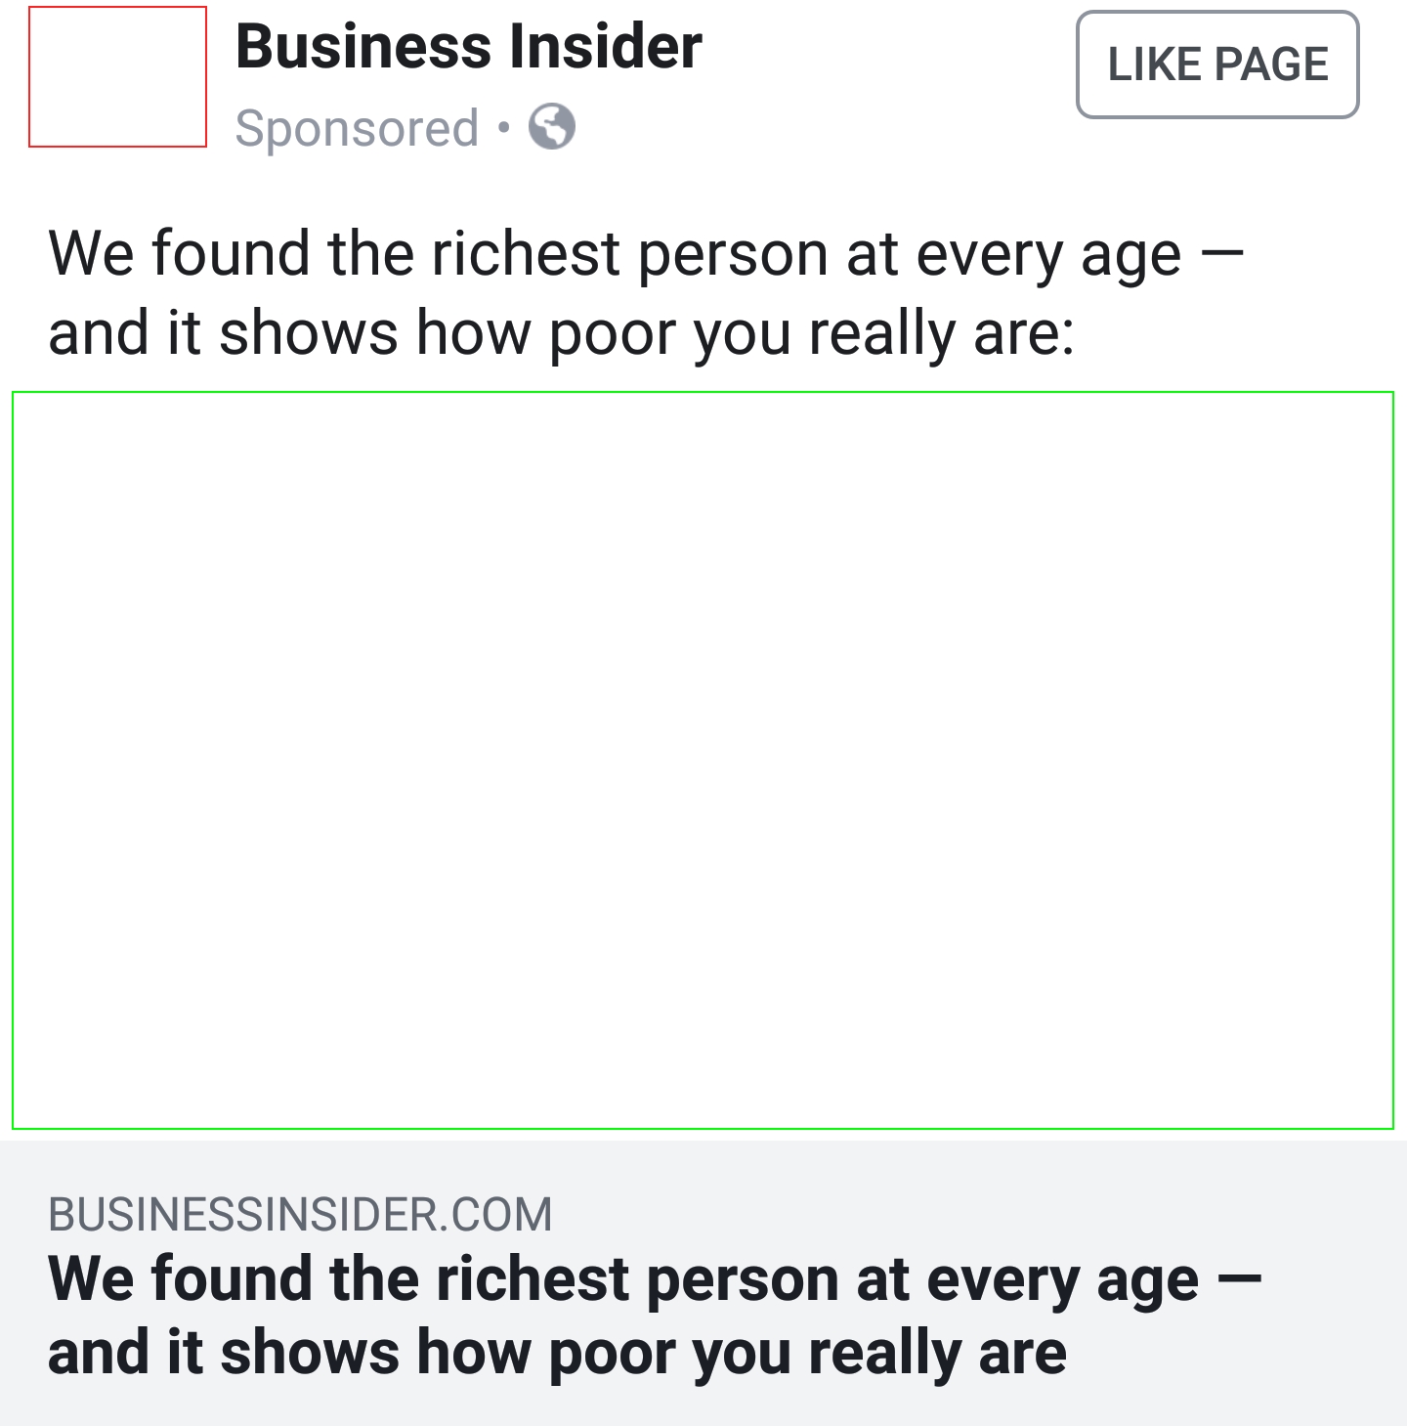This screenshot has height=1426, width=1407.
Task: Open the Business Insider profile picture
Action: [117, 76]
